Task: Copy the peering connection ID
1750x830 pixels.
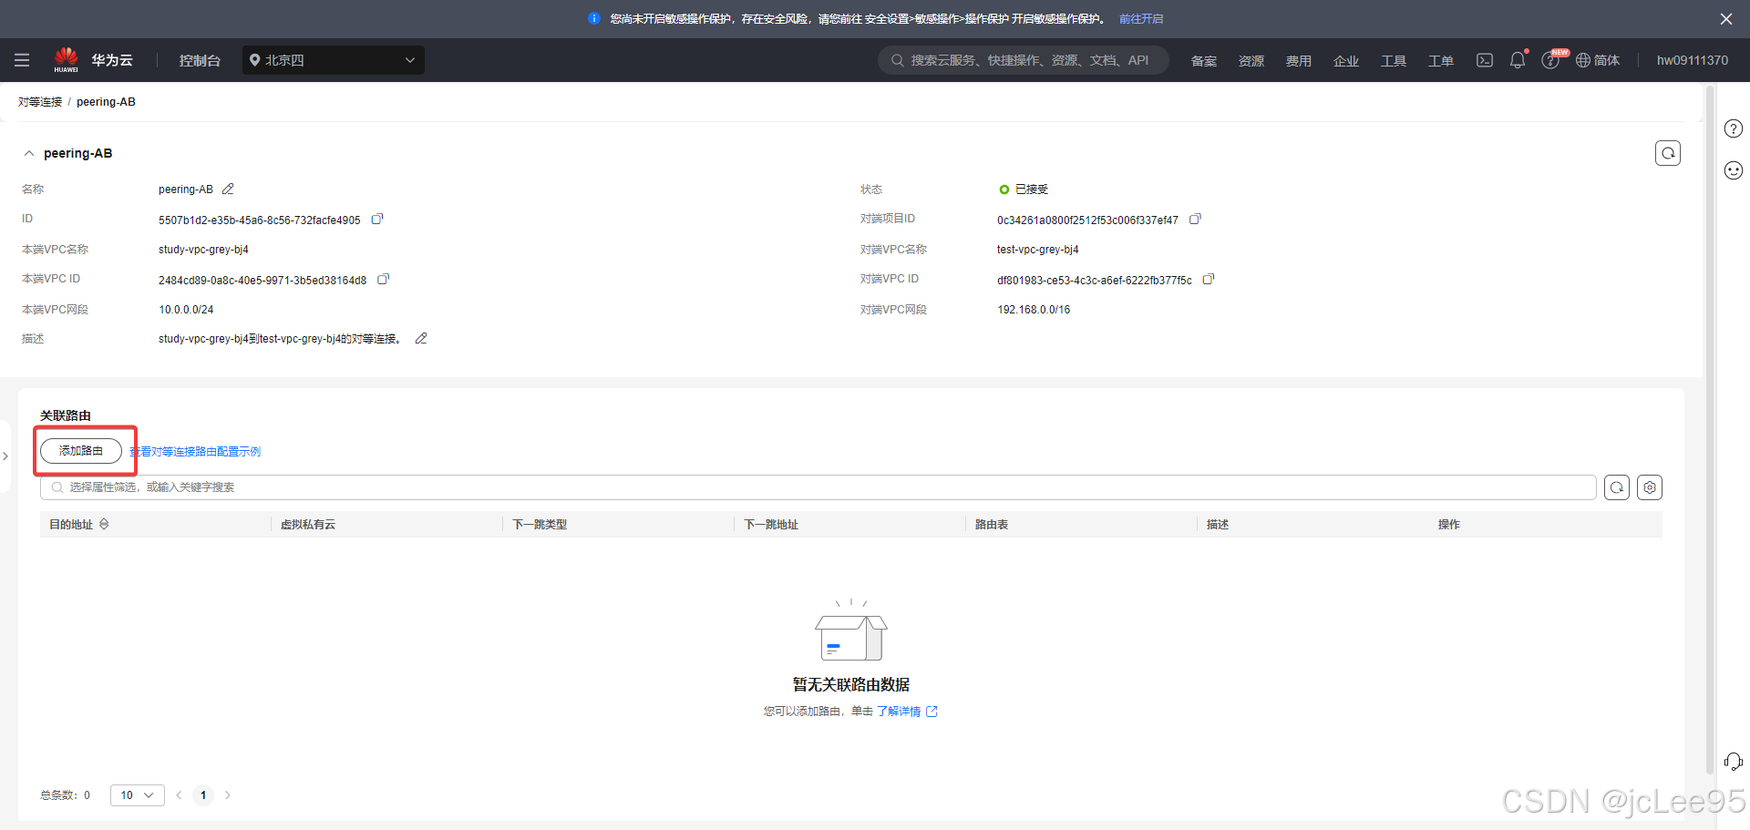Action: point(377,219)
